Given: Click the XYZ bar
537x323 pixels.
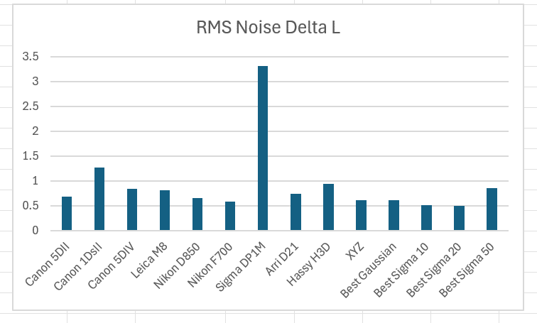Looking at the screenshot, I should 361,215.
